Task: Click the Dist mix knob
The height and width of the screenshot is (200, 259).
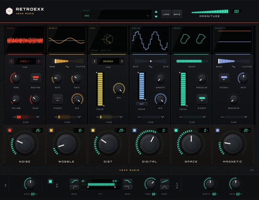Action: pyautogui.click(x=119, y=89)
